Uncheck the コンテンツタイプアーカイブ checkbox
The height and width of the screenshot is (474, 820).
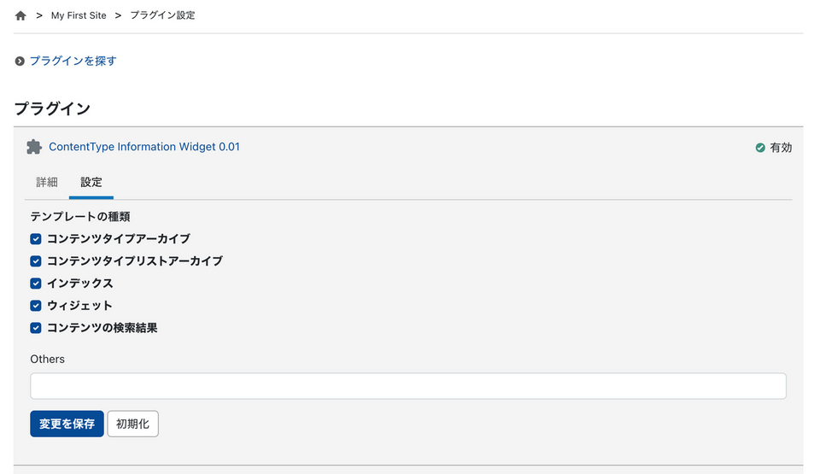point(36,239)
